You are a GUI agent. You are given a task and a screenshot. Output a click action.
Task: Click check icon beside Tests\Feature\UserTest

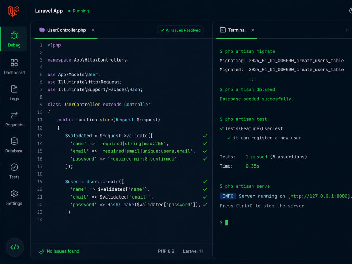click(x=221, y=128)
